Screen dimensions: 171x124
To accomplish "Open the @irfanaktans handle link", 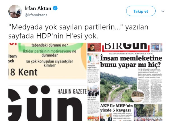I will [x=36, y=15].
